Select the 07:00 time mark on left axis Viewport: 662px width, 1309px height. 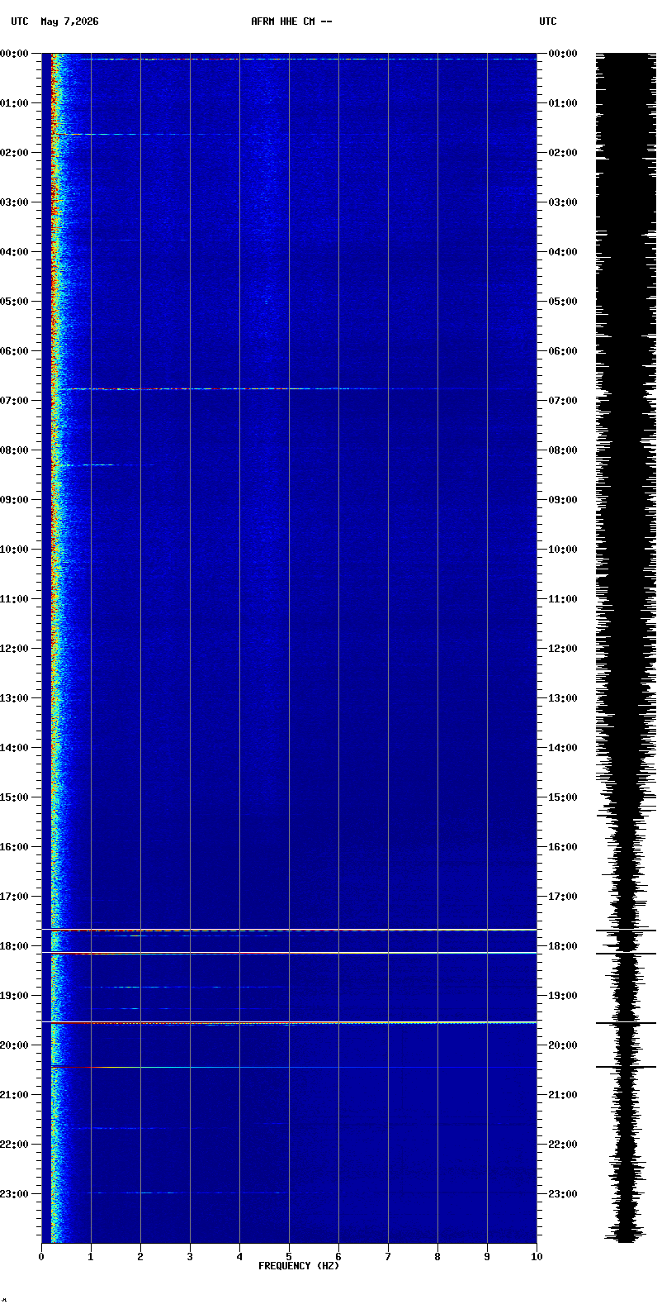pyautogui.click(x=15, y=401)
